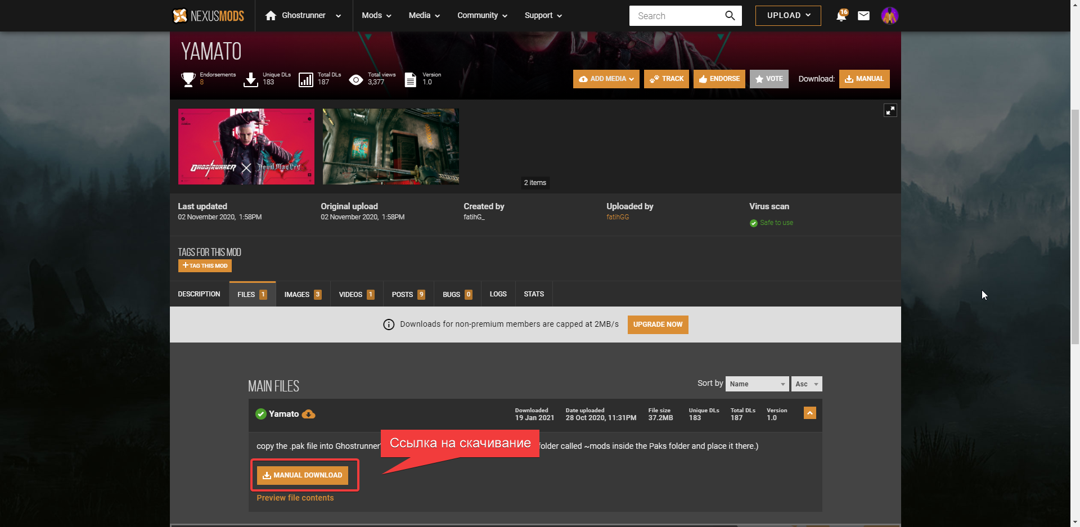Open the notifications bell
Image resolution: width=1080 pixels, height=527 pixels.
841,16
